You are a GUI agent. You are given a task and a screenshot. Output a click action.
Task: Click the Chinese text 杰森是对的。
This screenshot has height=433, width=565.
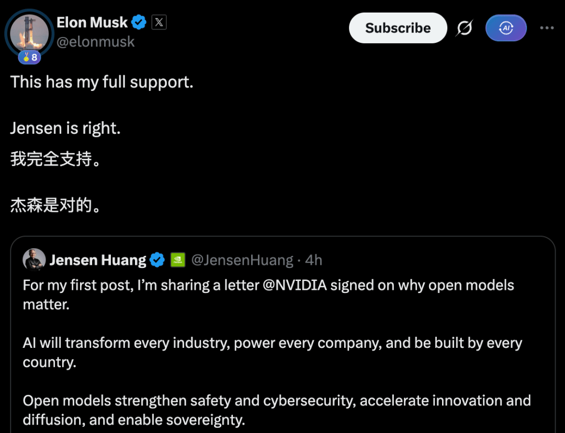click(55, 205)
